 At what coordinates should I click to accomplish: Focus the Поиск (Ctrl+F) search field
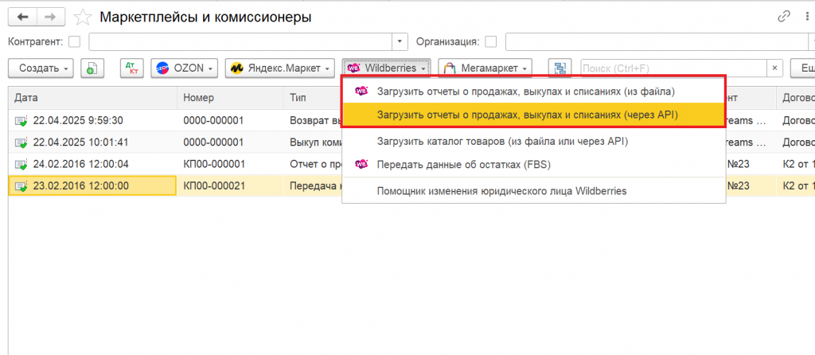673,68
